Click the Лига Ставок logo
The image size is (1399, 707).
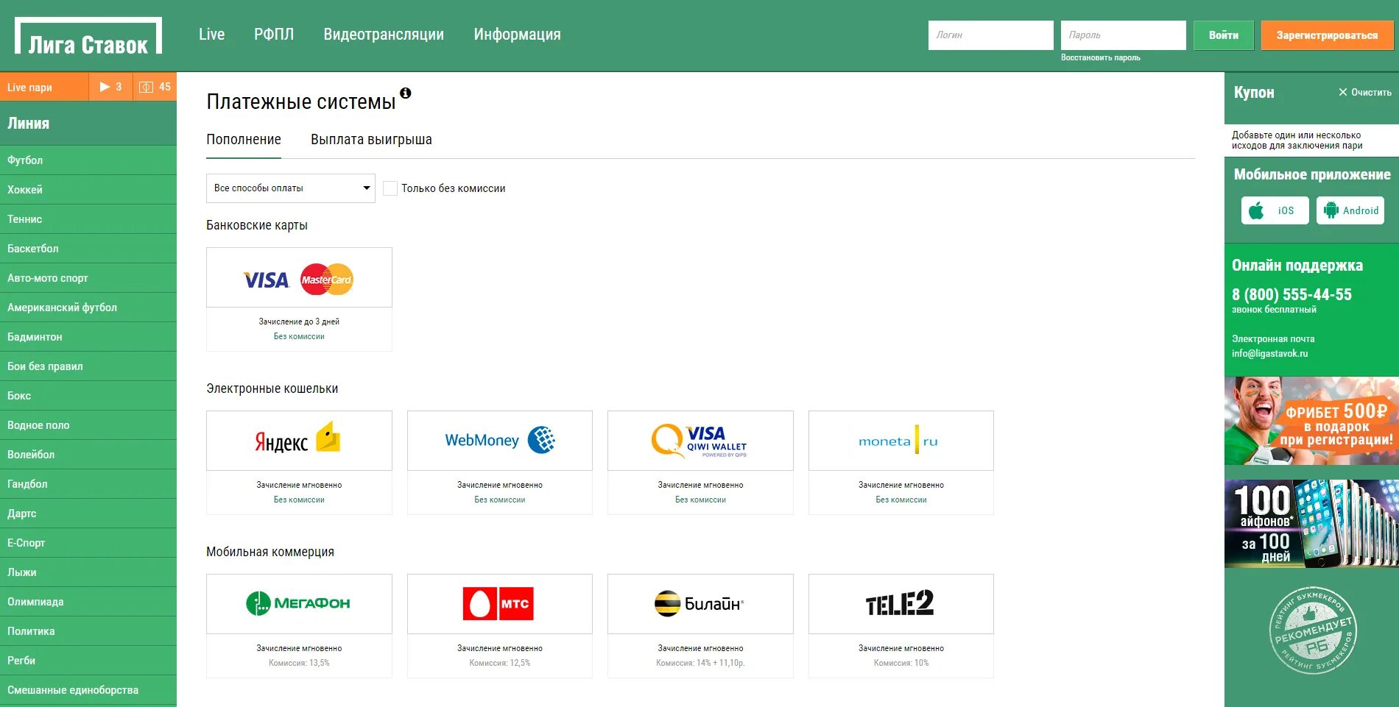pyautogui.click(x=88, y=36)
